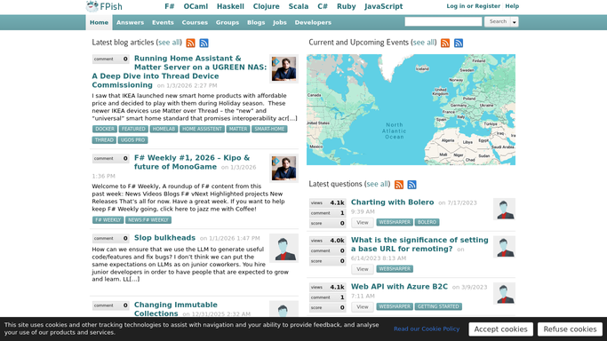
Task: Open orange RSS feed for latest questions
Action: [399, 185]
